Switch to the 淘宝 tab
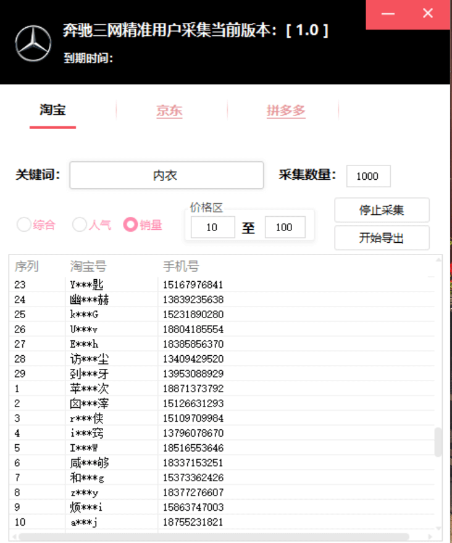 coord(52,111)
